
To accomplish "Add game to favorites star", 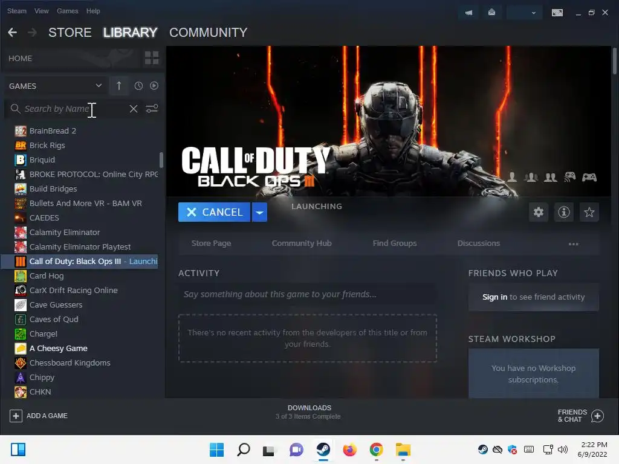I will (589, 212).
